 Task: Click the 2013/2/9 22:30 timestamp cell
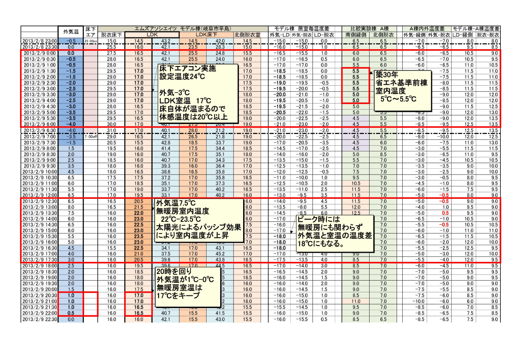click(40, 319)
